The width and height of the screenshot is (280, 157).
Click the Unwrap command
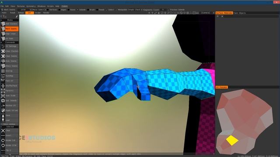(x=10, y=71)
